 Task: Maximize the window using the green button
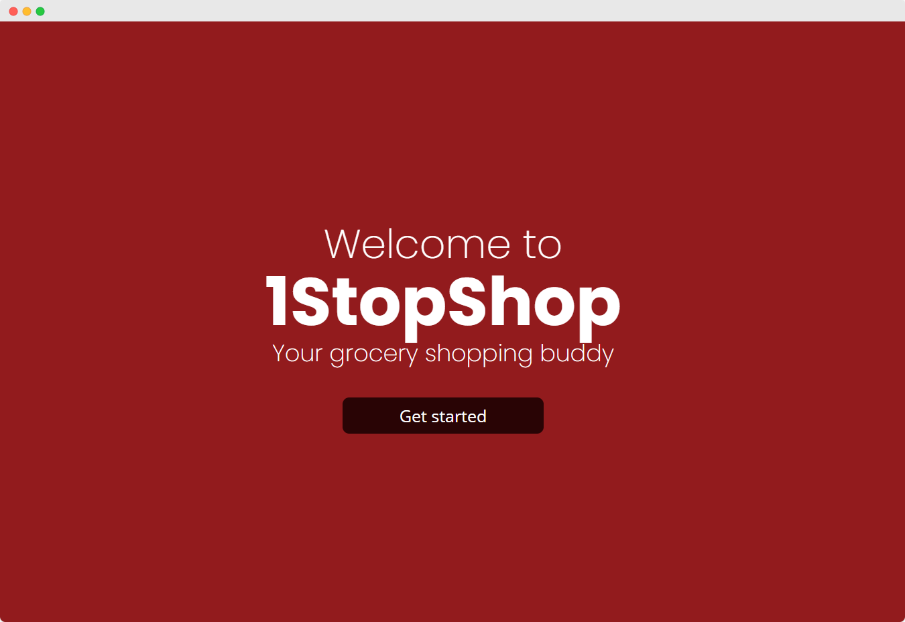pos(40,11)
